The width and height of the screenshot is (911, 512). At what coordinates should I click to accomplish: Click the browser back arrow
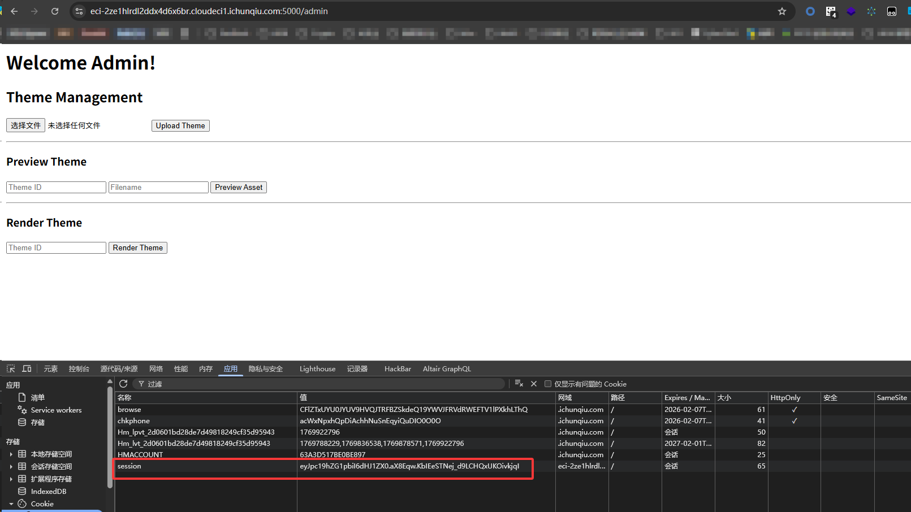point(15,11)
